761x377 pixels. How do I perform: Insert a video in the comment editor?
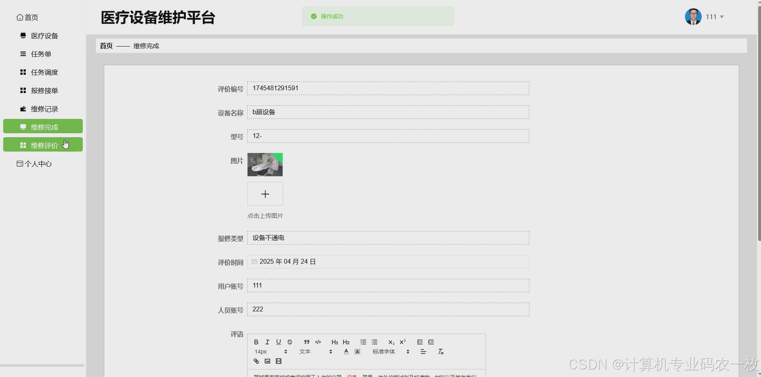[x=279, y=361]
